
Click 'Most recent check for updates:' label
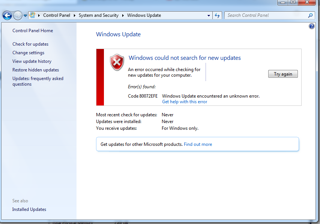(126, 115)
